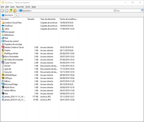
Task: Open the Favorites menu
Action: click(20, 7)
